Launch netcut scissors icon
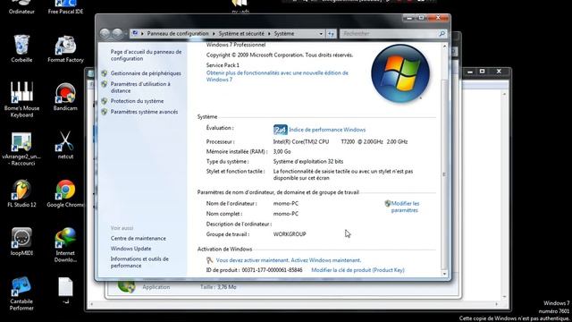The height and width of the screenshot is (322, 572). (x=65, y=145)
